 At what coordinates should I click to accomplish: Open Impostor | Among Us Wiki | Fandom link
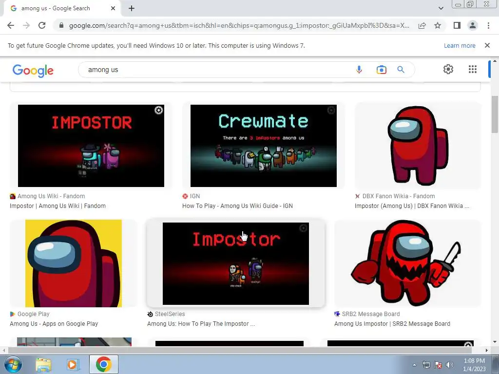58,206
